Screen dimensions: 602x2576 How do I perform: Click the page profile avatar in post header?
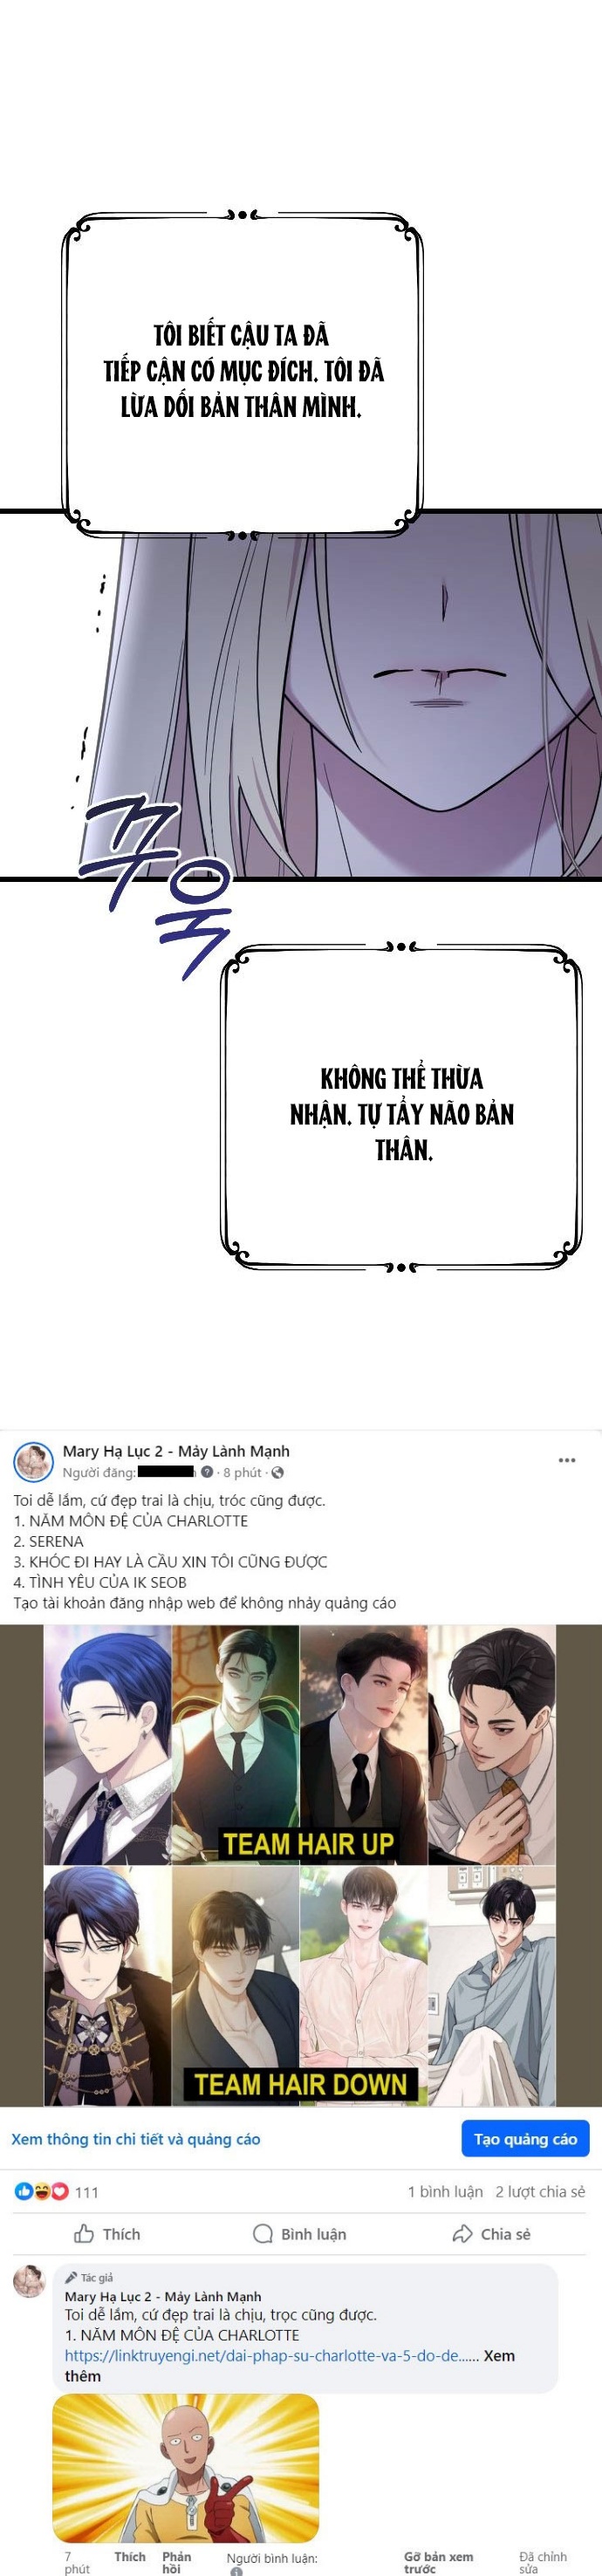(33, 1461)
